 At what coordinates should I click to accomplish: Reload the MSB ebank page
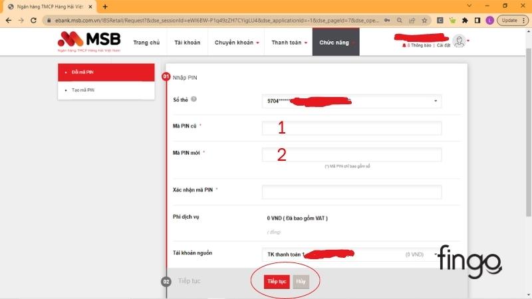(33, 21)
